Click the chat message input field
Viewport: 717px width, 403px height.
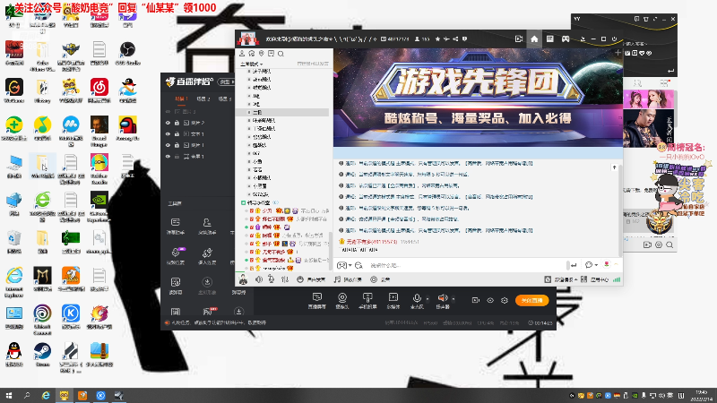(466, 265)
